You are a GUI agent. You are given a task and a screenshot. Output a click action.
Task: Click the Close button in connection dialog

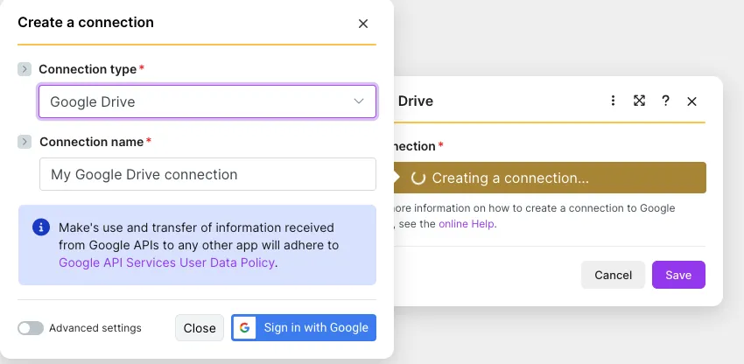(200, 328)
